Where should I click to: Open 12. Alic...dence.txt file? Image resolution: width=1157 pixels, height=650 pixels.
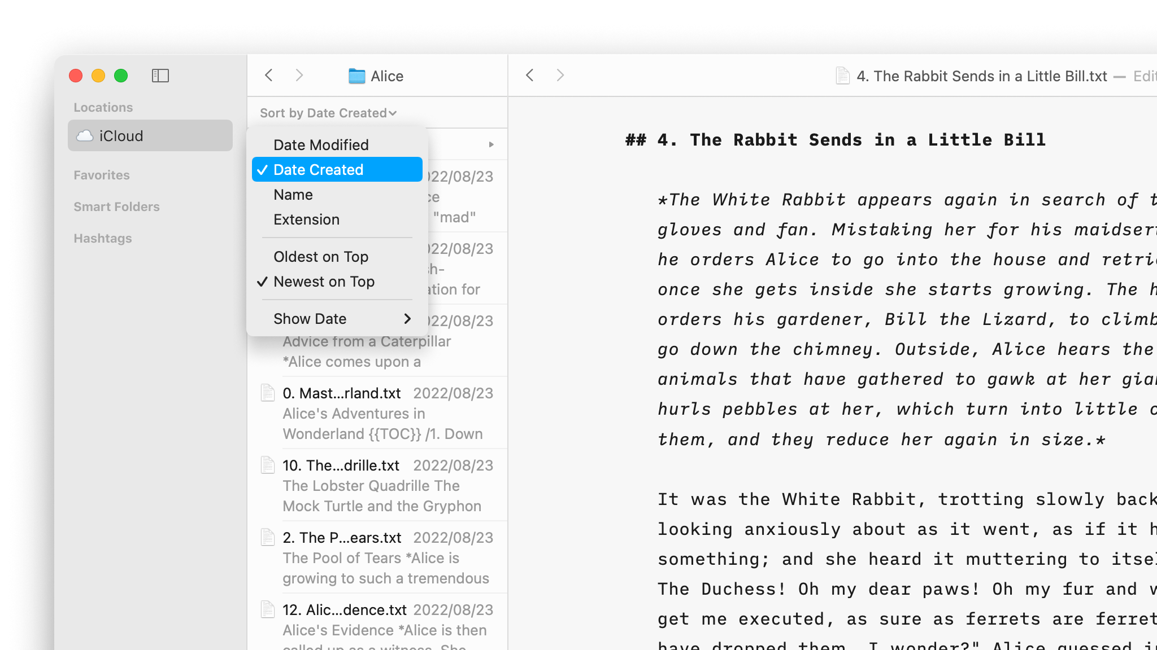[x=377, y=622]
